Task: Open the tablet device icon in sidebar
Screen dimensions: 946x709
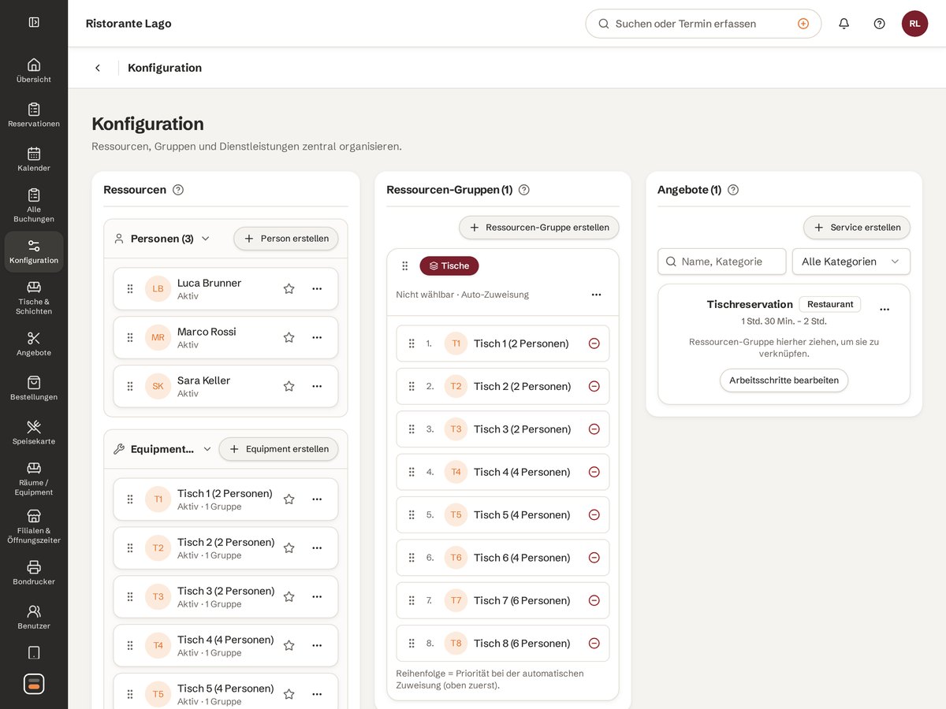Action: [x=34, y=652]
